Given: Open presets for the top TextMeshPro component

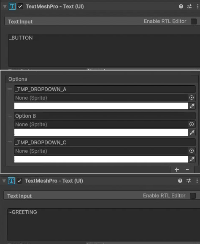Looking at the screenshot, I should [x=189, y=6].
